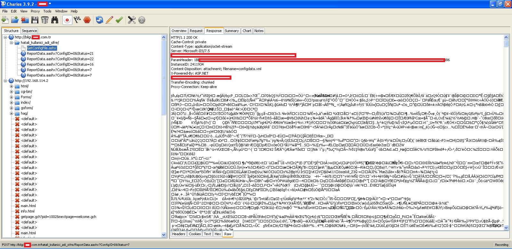Screen dimensions: 512x249
Task: Expand the Forms/ folder
Action: pos(11,97)
